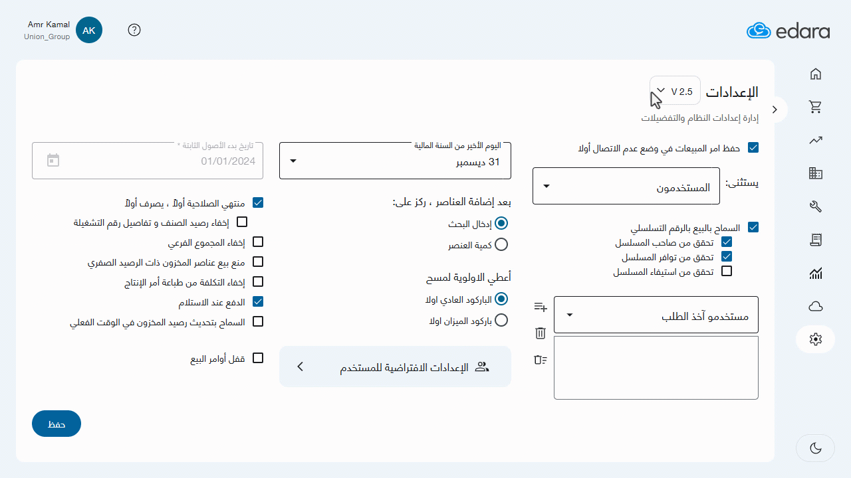The width and height of the screenshot is (851, 478).
Task: Open المستخدمون exclusion dropdown
Action: (626, 186)
